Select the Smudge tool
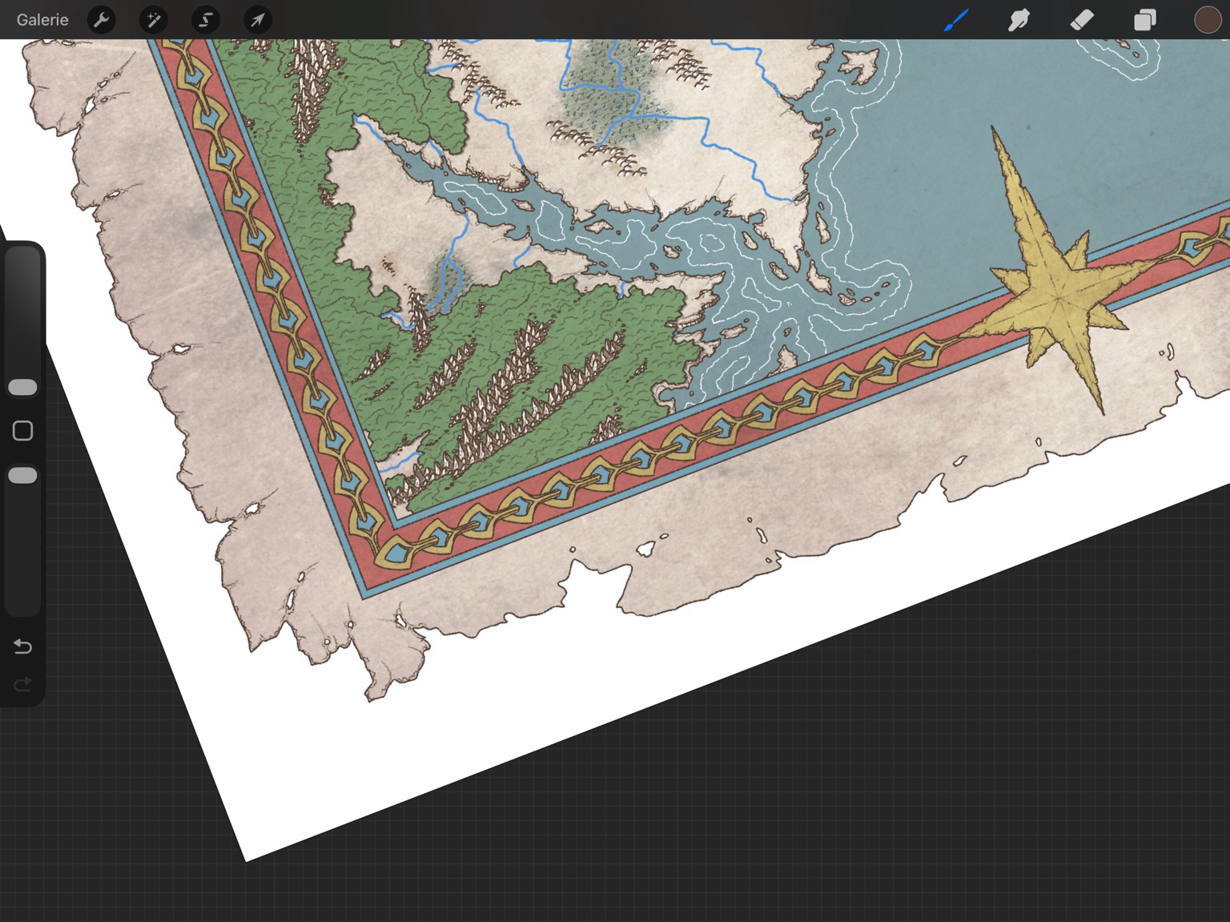 (1019, 20)
